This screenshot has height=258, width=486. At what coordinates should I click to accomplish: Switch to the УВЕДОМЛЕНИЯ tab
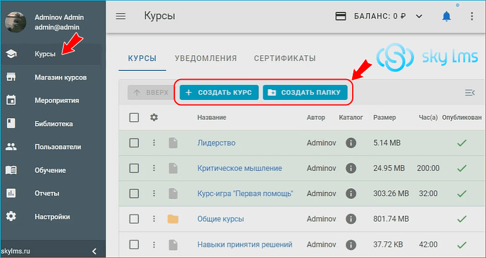coord(206,58)
